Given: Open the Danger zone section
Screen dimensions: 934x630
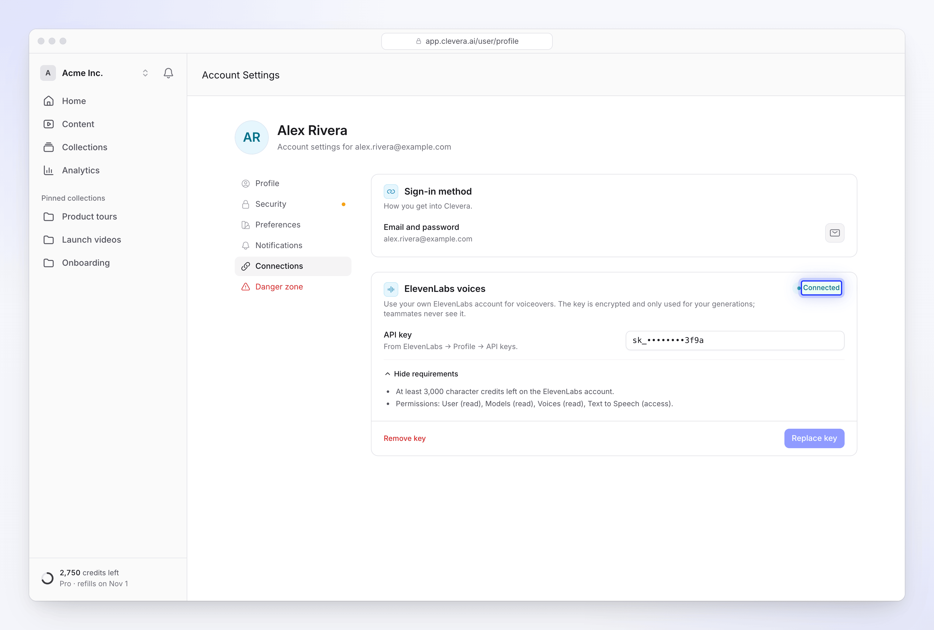Looking at the screenshot, I should coord(293,287).
